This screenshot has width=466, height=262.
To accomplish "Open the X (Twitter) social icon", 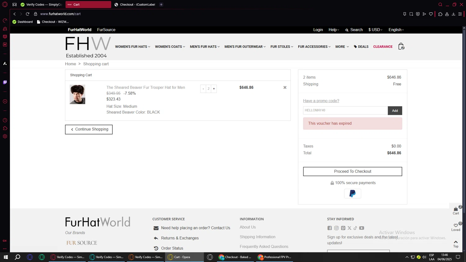I will click(x=349, y=228).
